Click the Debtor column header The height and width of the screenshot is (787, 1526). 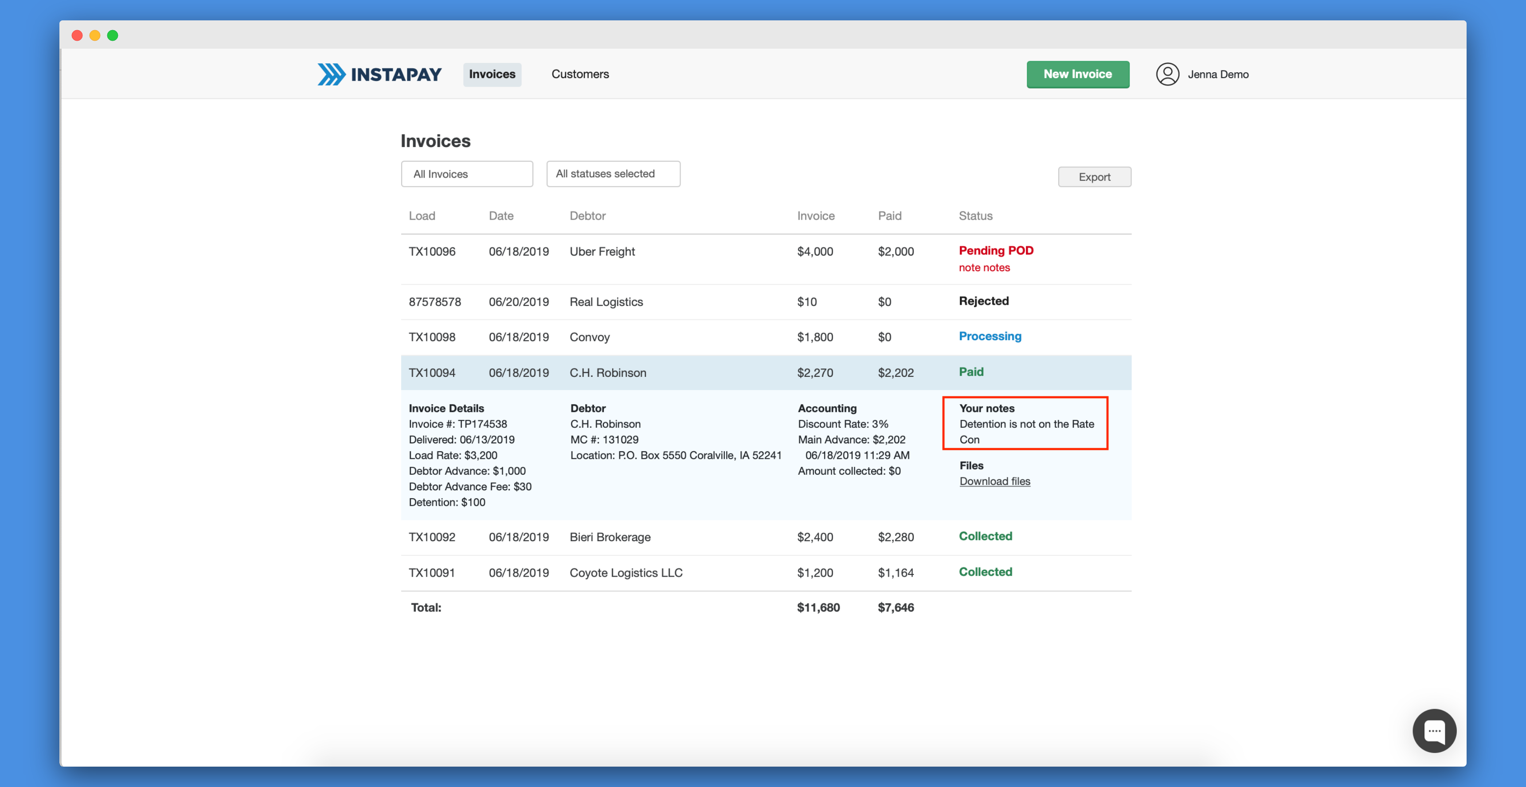587,216
